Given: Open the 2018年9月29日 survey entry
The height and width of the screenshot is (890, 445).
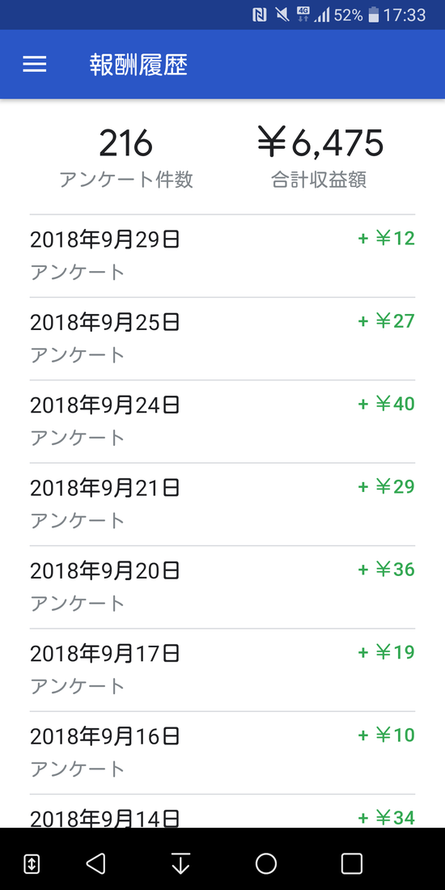Looking at the screenshot, I should (222, 256).
